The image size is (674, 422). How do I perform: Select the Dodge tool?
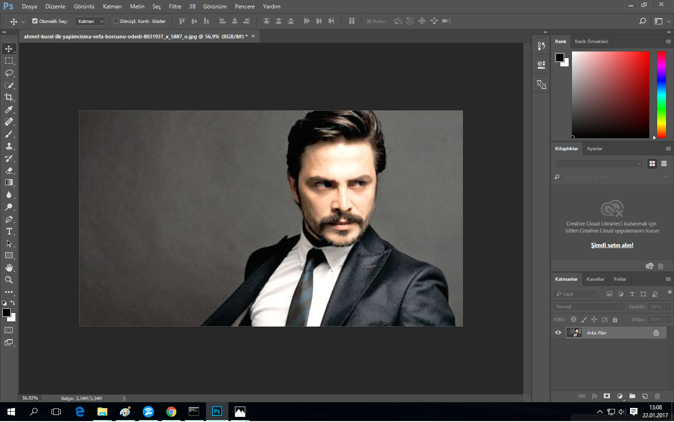(x=9, y=207)
